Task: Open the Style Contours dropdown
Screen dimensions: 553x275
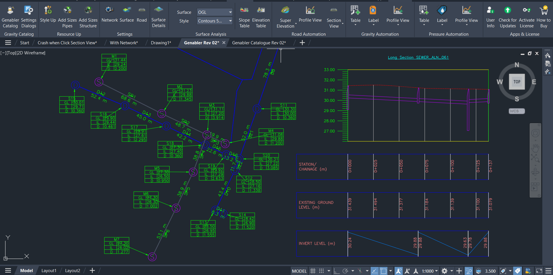Action: click(x=230, y=21)
